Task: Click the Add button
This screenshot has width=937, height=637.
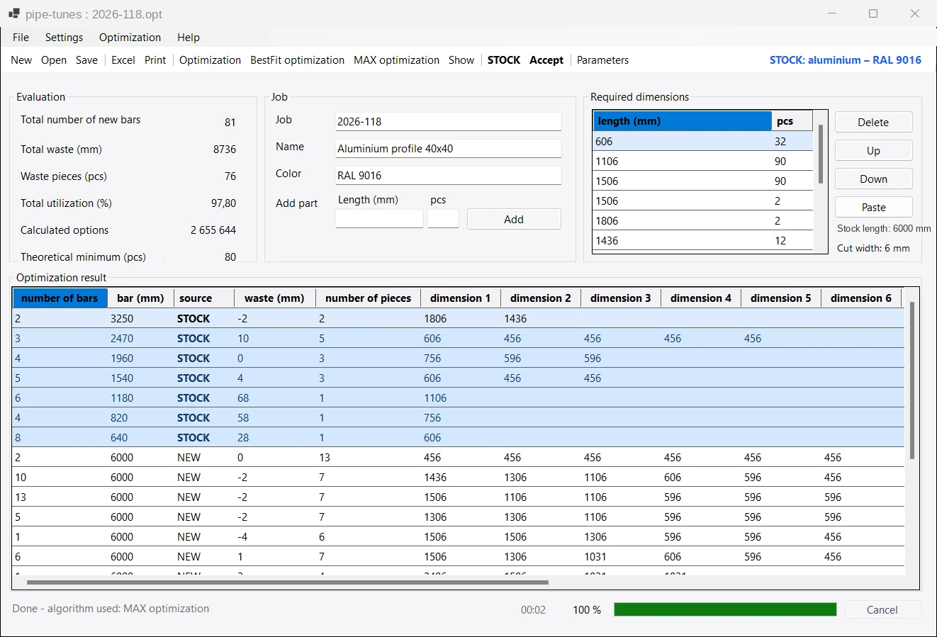Action: 514,220
